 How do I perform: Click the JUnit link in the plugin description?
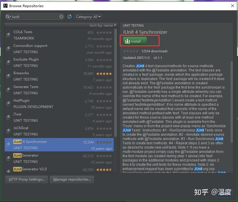(140, 66)
